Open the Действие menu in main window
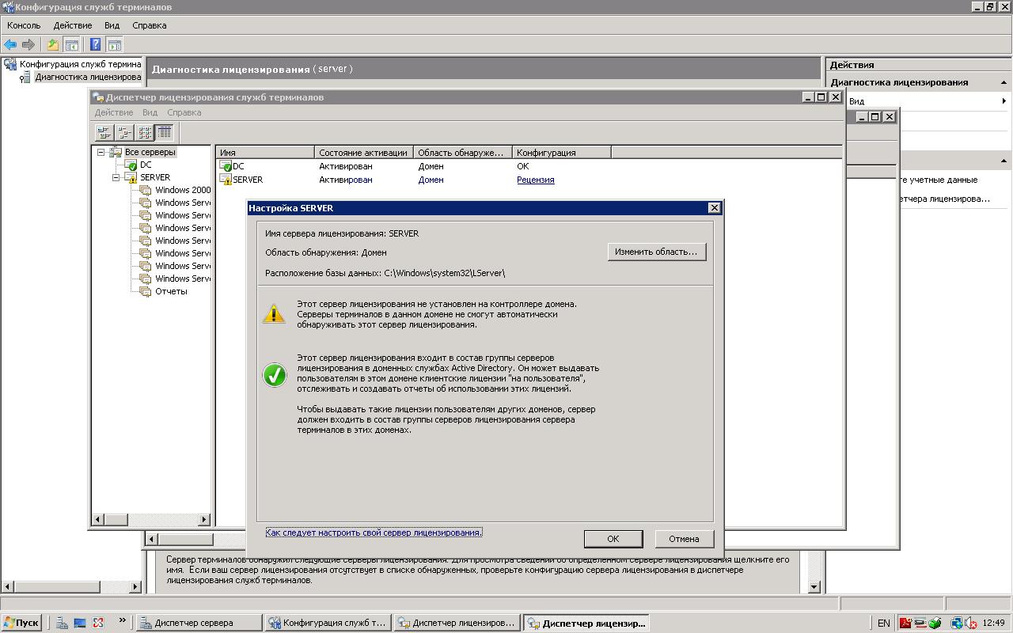 [x=73, y=25]
